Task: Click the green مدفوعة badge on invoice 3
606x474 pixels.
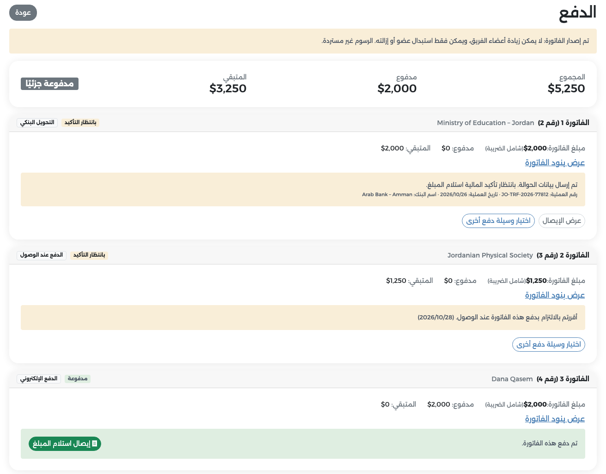Action: pyautogui.click(x=78, y=378)
